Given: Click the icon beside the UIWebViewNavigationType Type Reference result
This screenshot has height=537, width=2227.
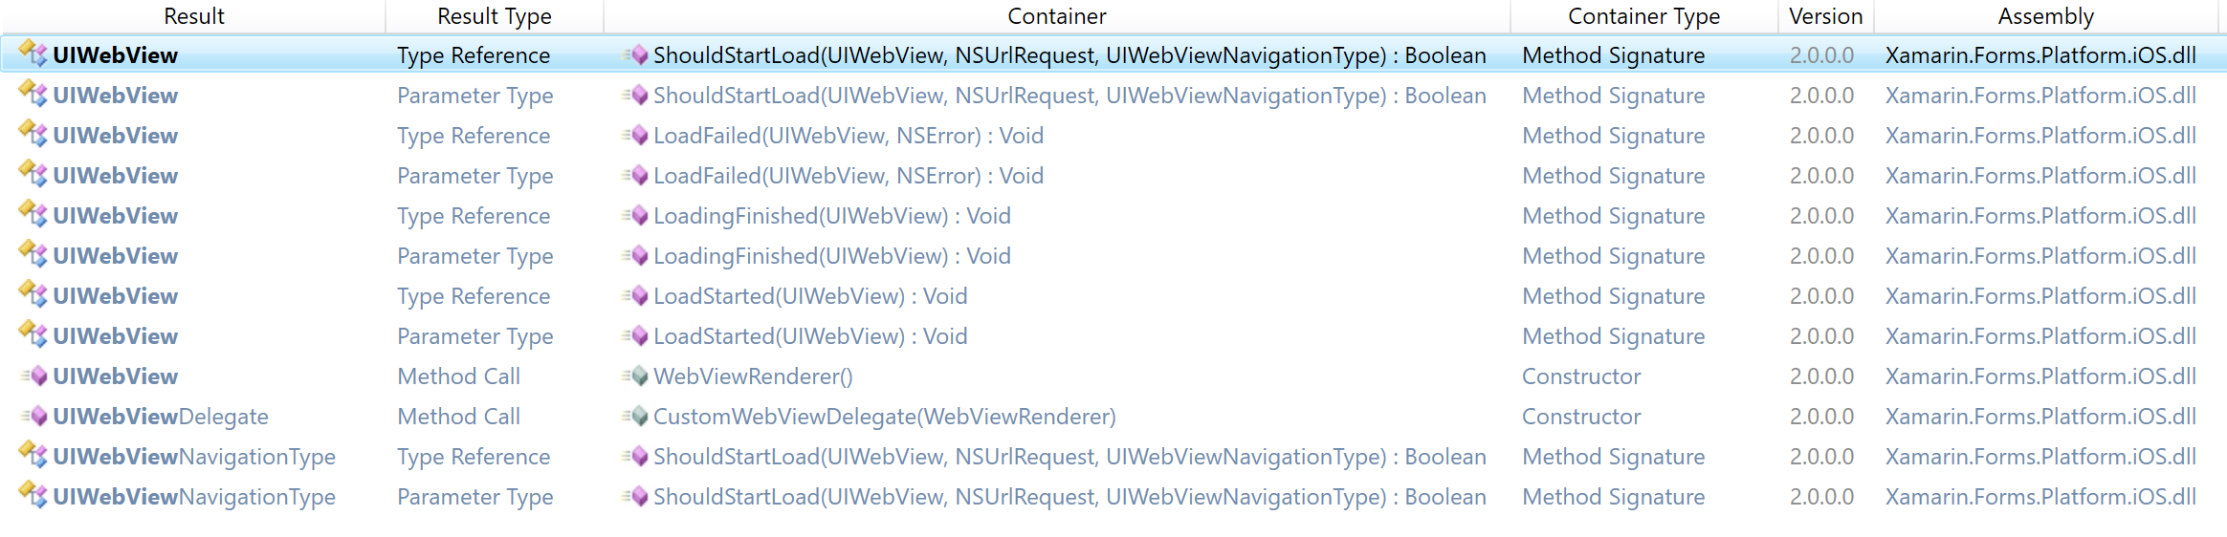Looking at the screenshot, I should (33, 456).
